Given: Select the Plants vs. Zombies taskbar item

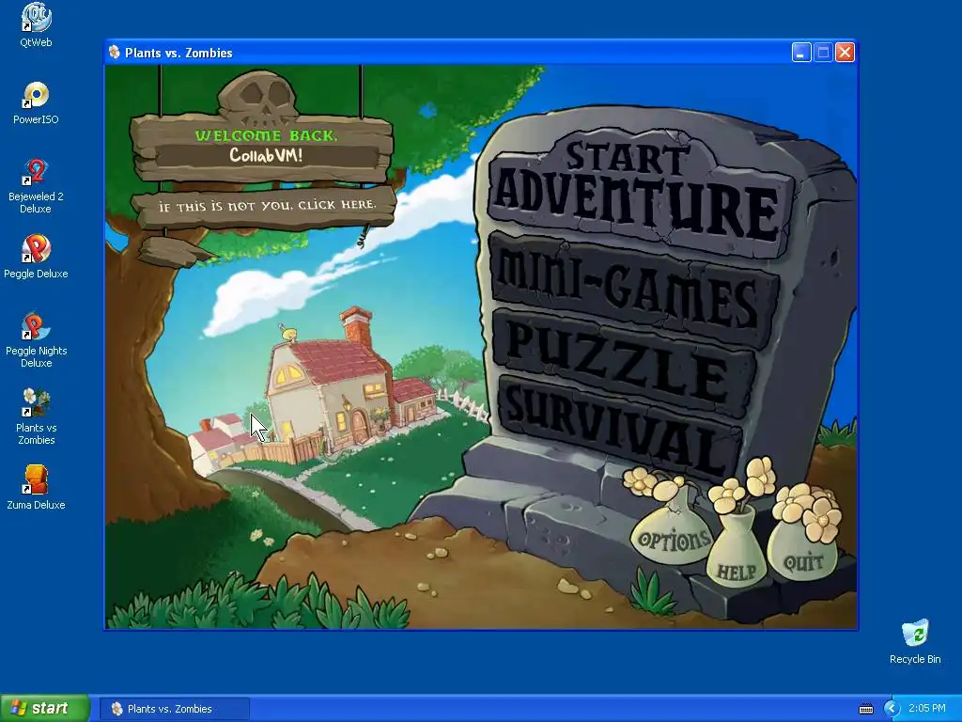Looking at the screenshot, I should pos(174,709).
